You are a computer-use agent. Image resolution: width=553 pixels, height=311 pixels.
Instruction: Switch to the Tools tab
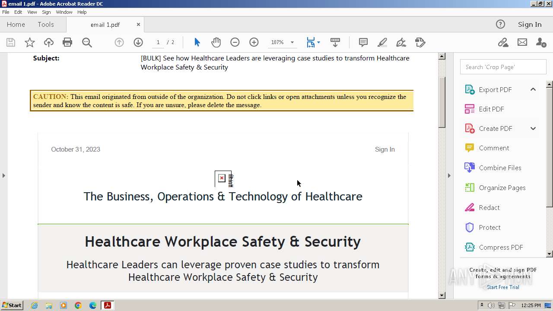point(46,24)
